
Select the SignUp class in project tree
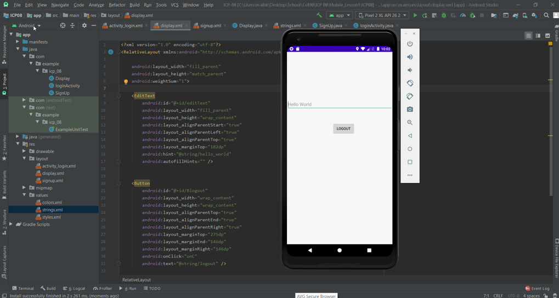tap(62, 93)
